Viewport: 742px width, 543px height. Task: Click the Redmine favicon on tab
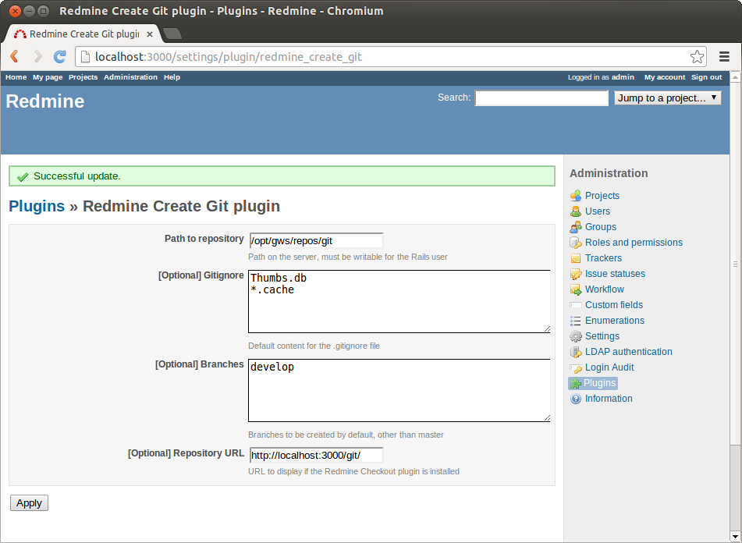click(x=20, y=34)
